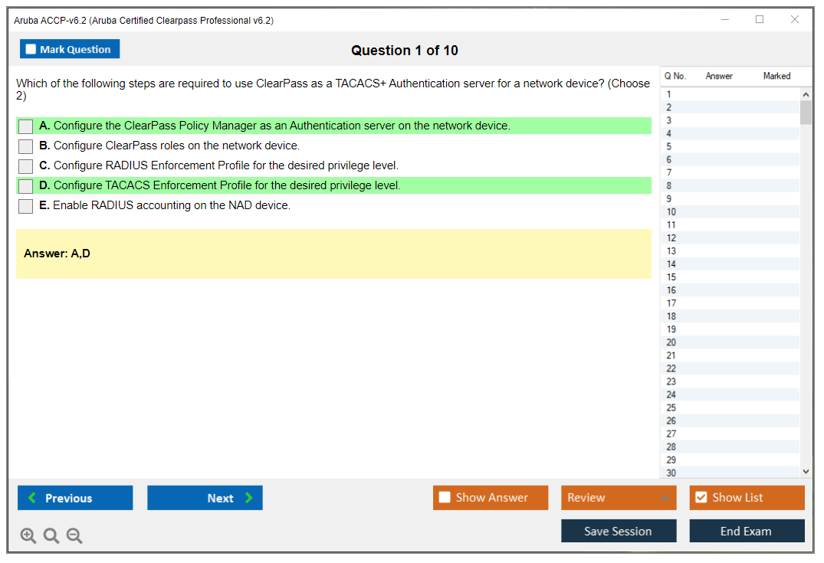
Task: Tick option C RADIUS Enforcement Profile checkbox
Action: (25, 166)
